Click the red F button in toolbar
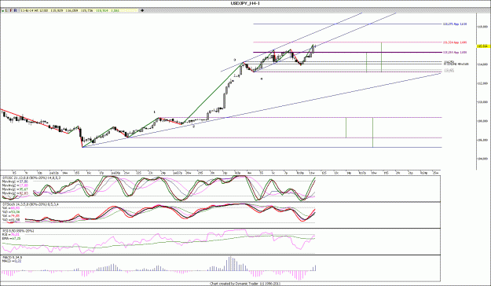The width and height of the screenshot is (491, 286). pos(11,10)
